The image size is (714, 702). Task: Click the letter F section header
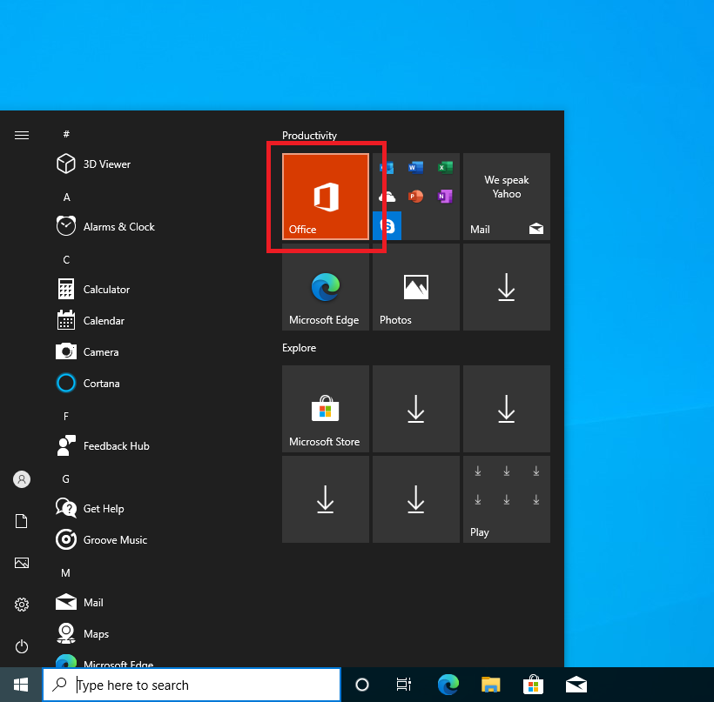pyautogui.click(x=66, y=417)
